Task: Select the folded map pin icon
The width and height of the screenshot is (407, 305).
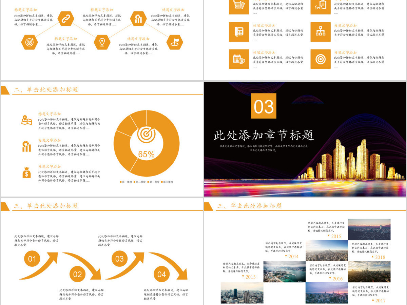Action: pyautogui.click(x=26, y=120)
